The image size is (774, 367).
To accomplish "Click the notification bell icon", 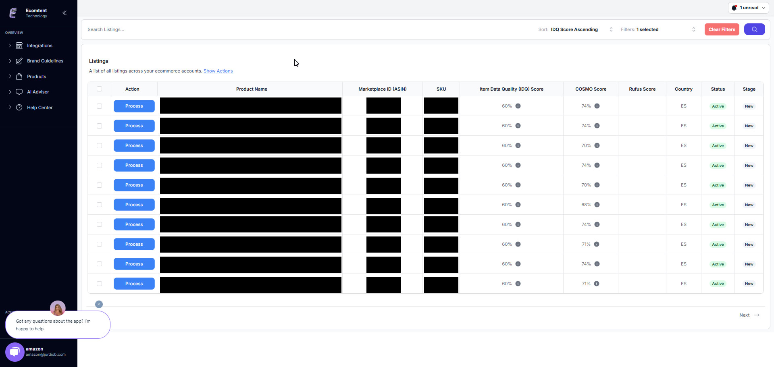I will click(x=734, y=8).
